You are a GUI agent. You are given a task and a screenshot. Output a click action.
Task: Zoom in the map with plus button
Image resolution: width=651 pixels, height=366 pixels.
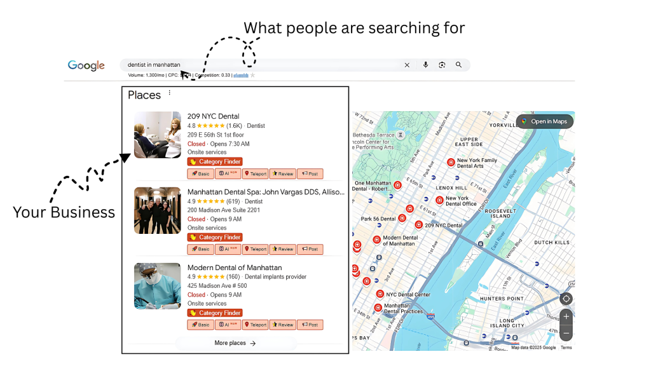coord(566,316)
